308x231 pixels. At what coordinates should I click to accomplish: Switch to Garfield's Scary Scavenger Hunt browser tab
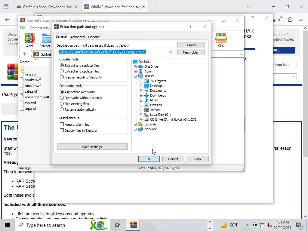click(47, 7)
